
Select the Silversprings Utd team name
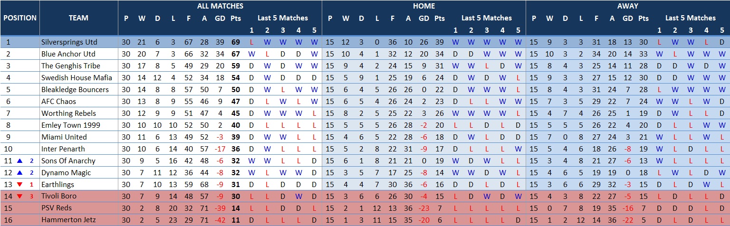(x=69, y=42)
